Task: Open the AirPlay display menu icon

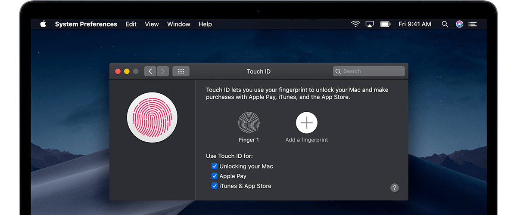Action: click(370, 24)
